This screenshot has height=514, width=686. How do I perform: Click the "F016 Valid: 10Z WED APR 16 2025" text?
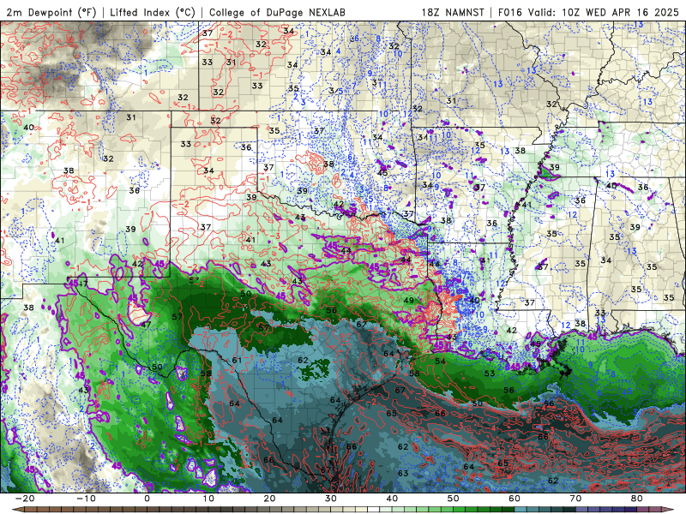point(588,12)
